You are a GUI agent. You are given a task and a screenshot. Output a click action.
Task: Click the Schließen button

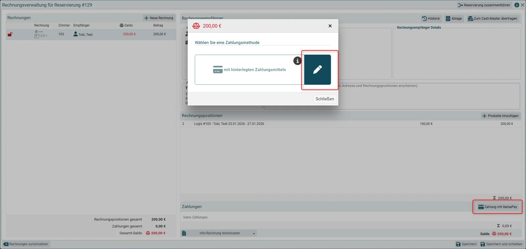[324, 99]
